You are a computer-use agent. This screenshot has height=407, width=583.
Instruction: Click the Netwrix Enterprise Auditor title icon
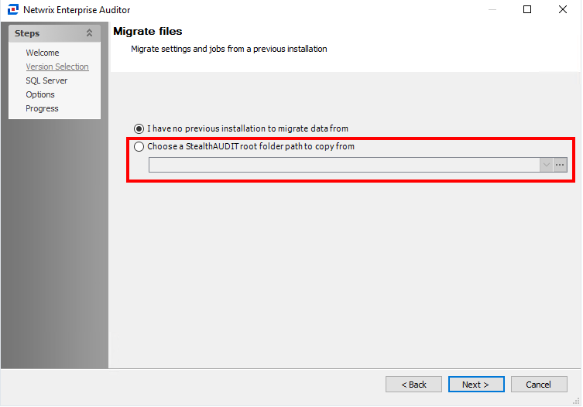(13, 9)
